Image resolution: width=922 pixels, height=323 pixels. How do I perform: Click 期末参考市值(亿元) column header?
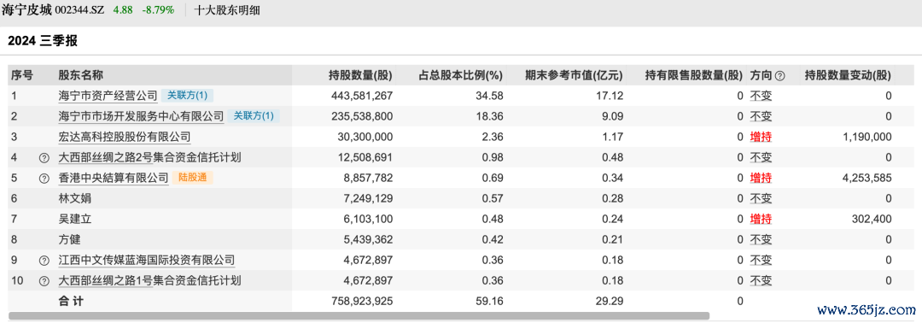pos(574,75)
